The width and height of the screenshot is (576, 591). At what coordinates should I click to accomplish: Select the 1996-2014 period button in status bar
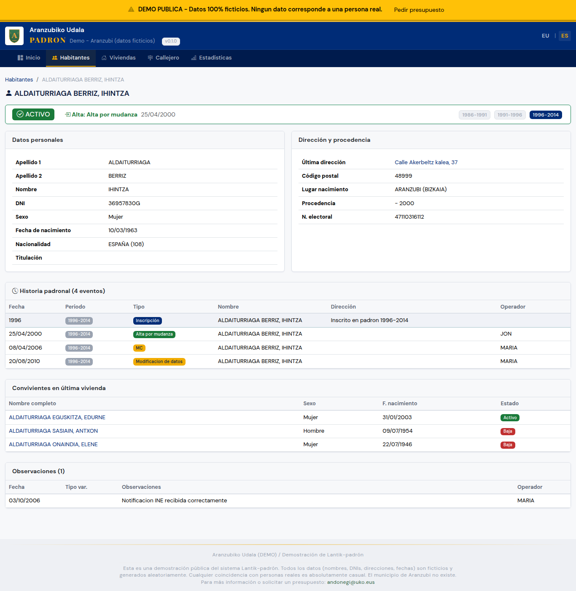pyautogui.click(x=546, y=115)
